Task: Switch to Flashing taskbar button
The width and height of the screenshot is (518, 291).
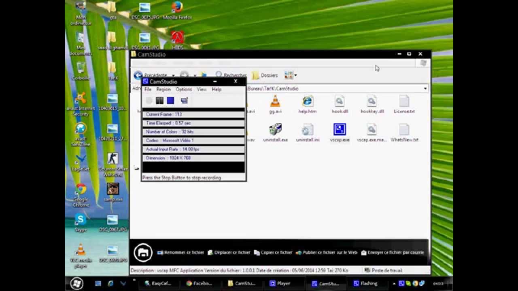Action: (x=368, y=284)
